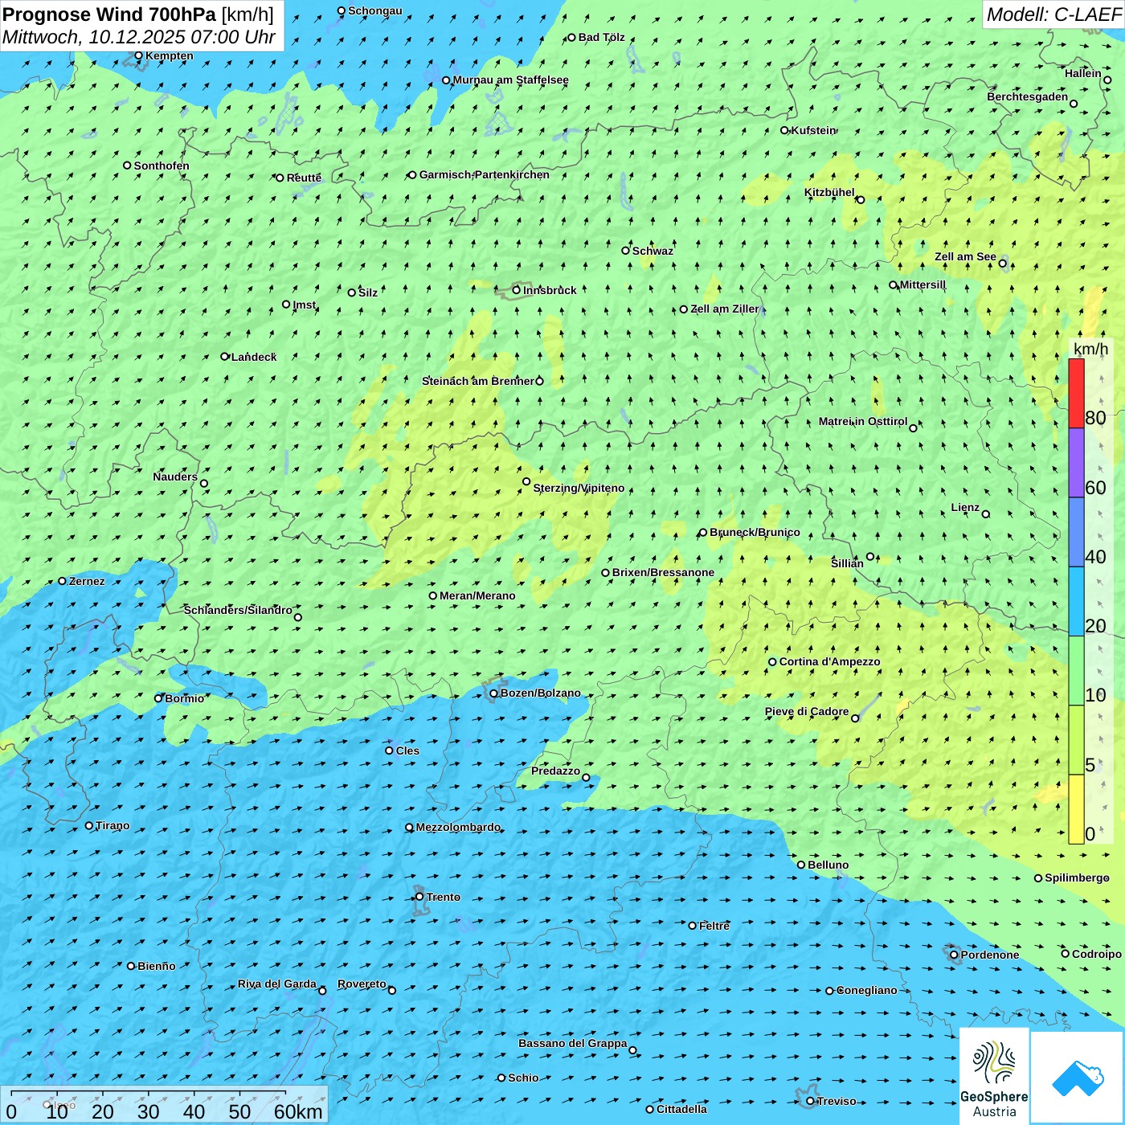
Task: Click the Innsbruck city marker
Action: (517, 290)
